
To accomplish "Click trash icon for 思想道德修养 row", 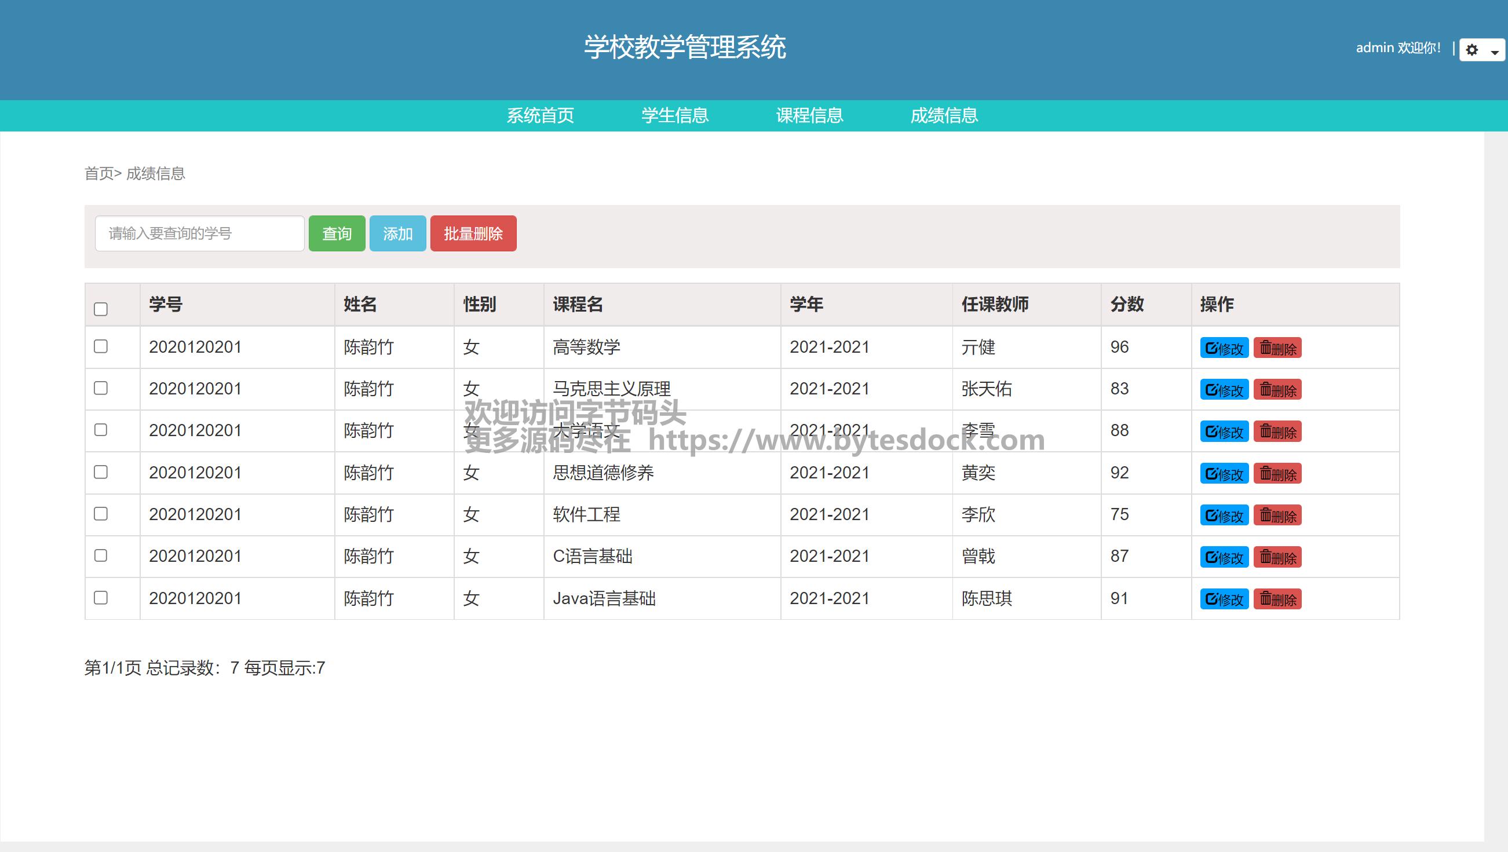I will [x=1266, y=473].
